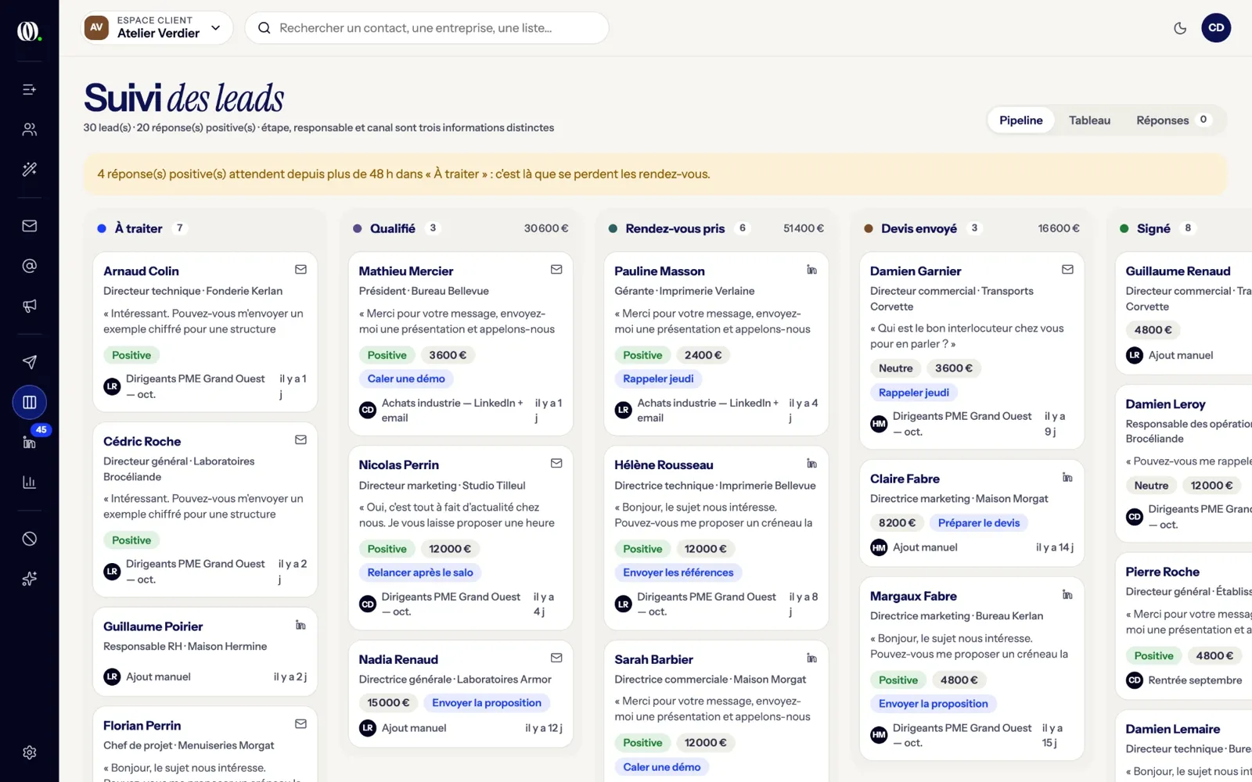Click the app logo at top of sidebar

click(29, 30)
